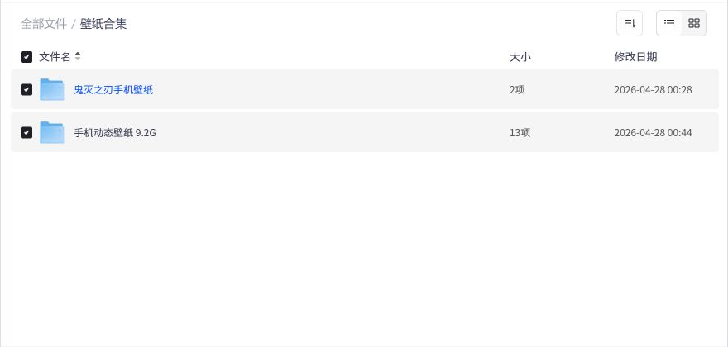Click the 2026-04-28 00:28 date cell
This screenshot has height=347, width=728.
pos(653,89)
